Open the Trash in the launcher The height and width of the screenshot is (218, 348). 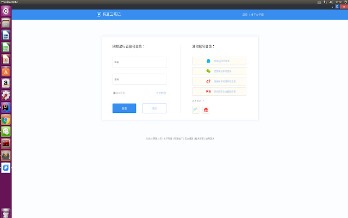[x=6, y=213]
